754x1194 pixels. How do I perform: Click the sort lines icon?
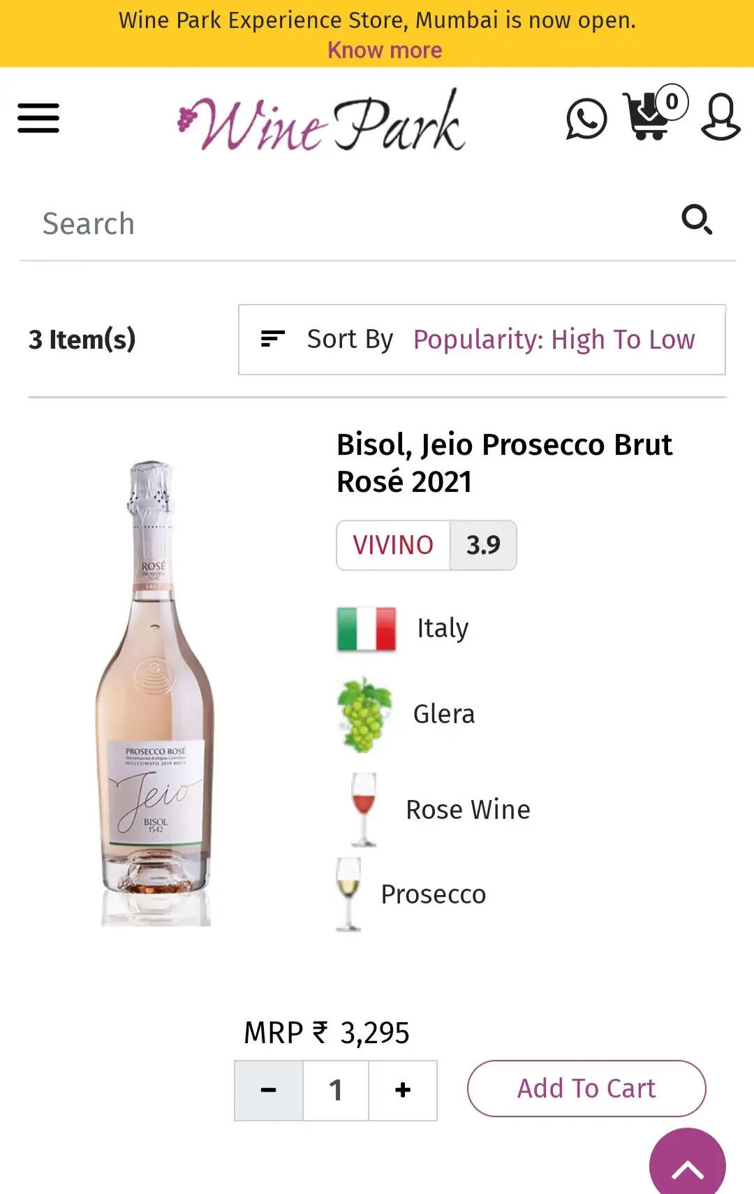pyautogui.click(x=272, y=339)
